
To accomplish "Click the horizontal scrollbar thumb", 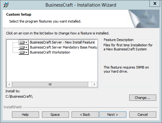I will click(50, 84).
